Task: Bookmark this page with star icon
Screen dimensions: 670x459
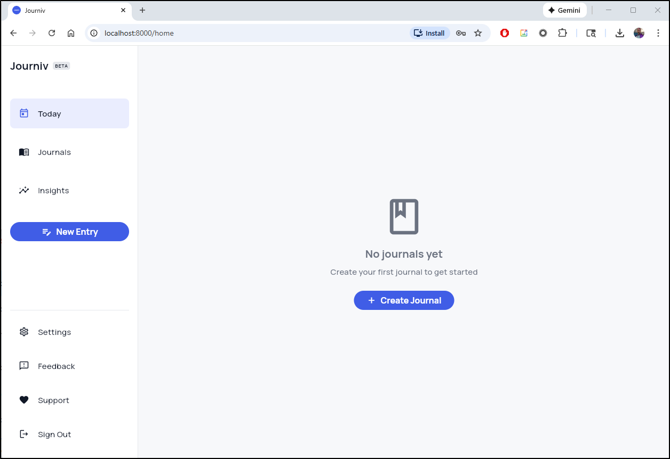Action: [x=478, y=33]
